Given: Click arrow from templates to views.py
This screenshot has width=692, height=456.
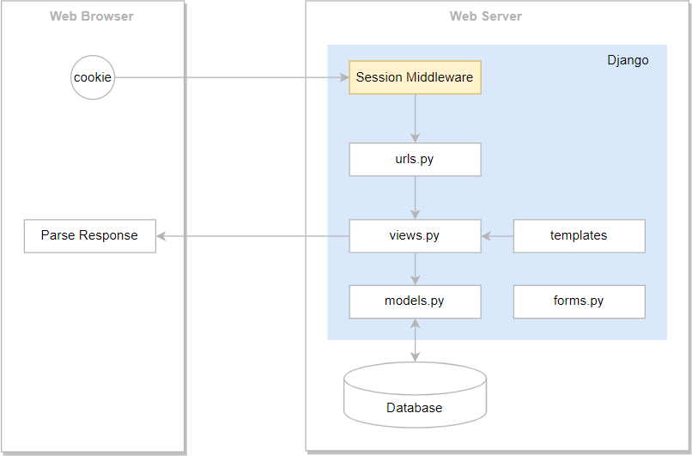Looking at the screenshot, I should click(x=497, y=235).
